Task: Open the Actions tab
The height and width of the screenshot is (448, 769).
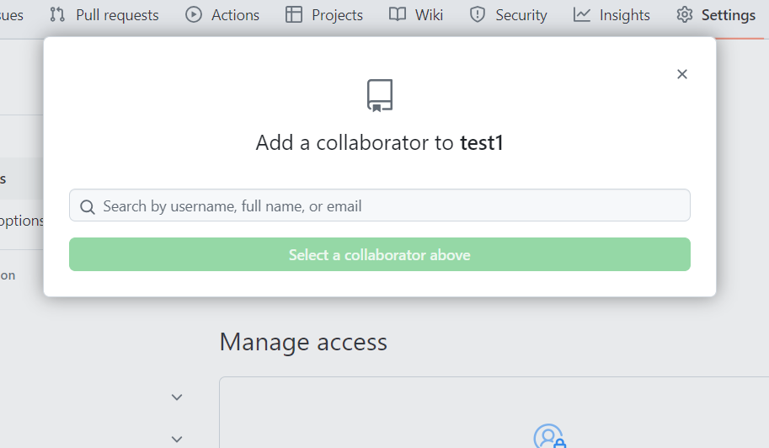Action: pos(222,15)
